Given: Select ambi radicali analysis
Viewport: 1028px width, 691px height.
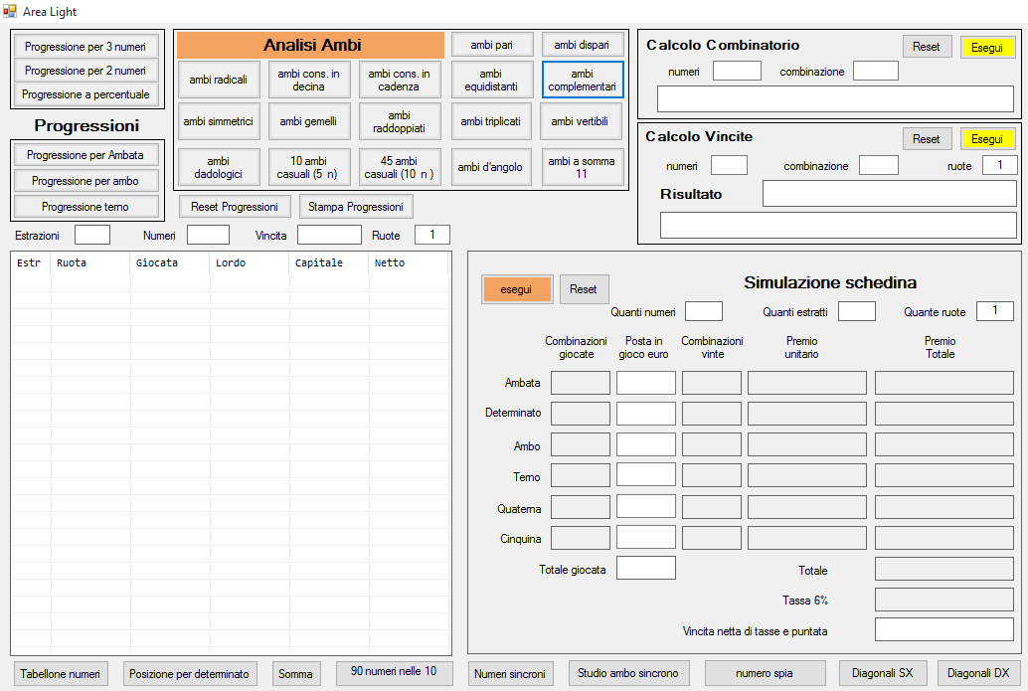Looking at the screenshot, I should 219,80.
